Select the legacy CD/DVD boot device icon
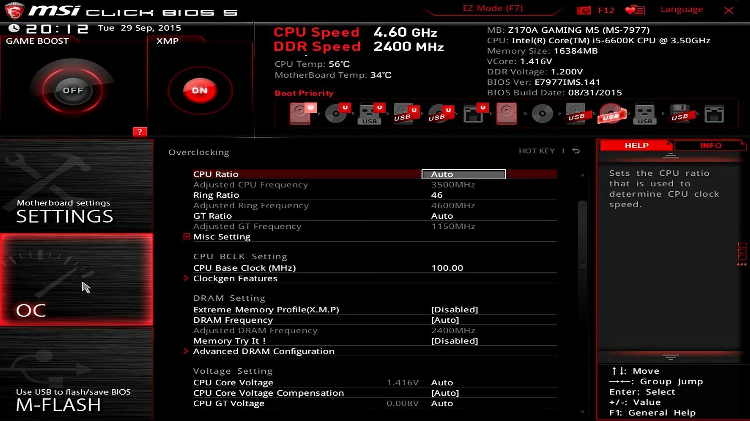The width and height of the screenshot is (750, 421). click(542, 114)
